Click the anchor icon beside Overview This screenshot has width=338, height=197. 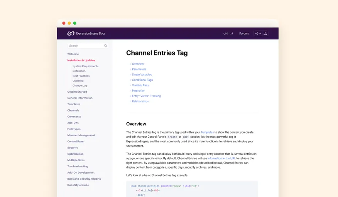(130, 64)
